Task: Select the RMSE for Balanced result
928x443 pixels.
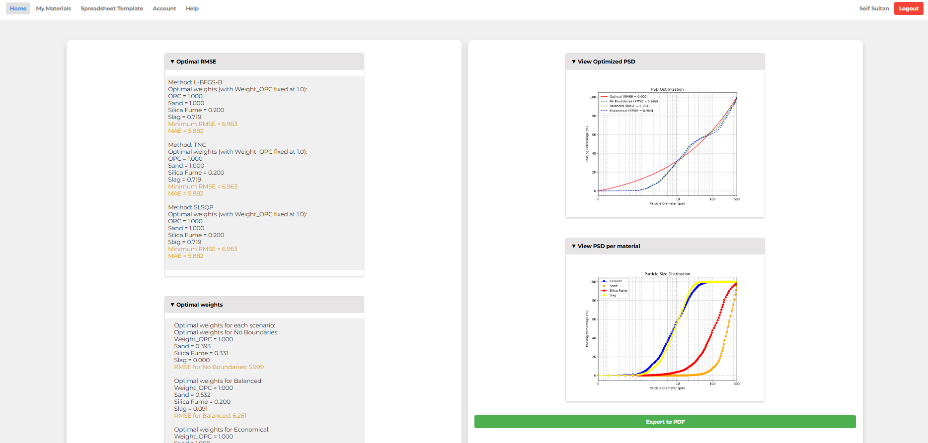Action: tap(210, 416)
